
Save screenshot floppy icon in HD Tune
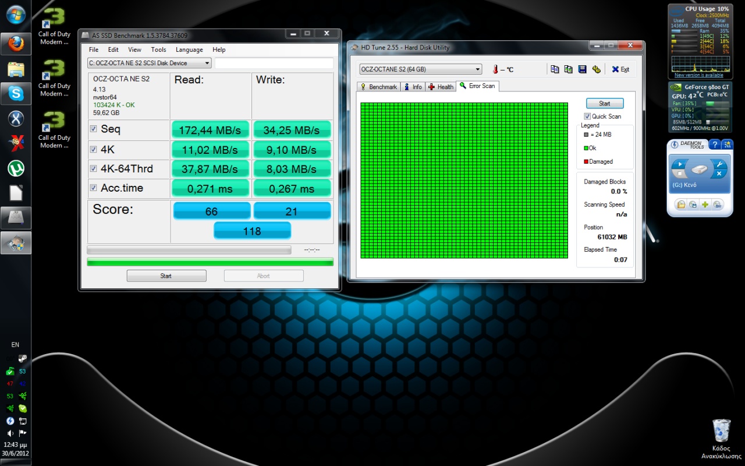(582, 69)
